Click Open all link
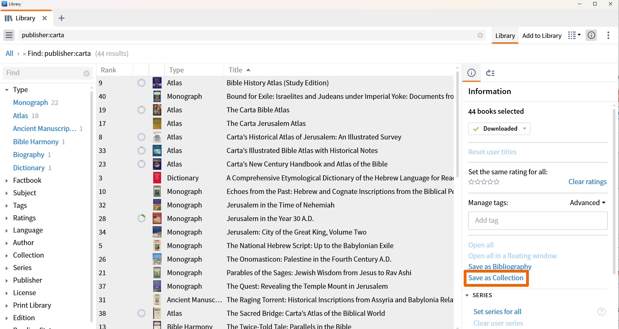The width and height of the screenshot is (619, 329). click(x=481, y=245)
